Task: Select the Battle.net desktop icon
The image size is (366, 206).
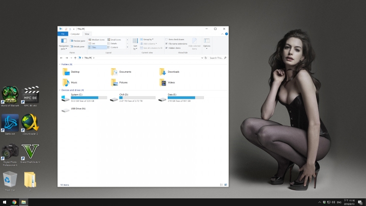Action: (x=10, y=123)
